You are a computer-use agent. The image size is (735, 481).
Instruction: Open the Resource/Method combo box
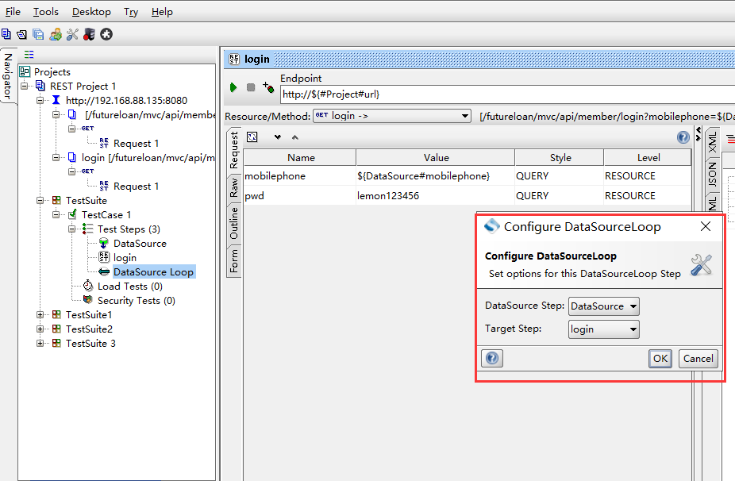point(392,116)
